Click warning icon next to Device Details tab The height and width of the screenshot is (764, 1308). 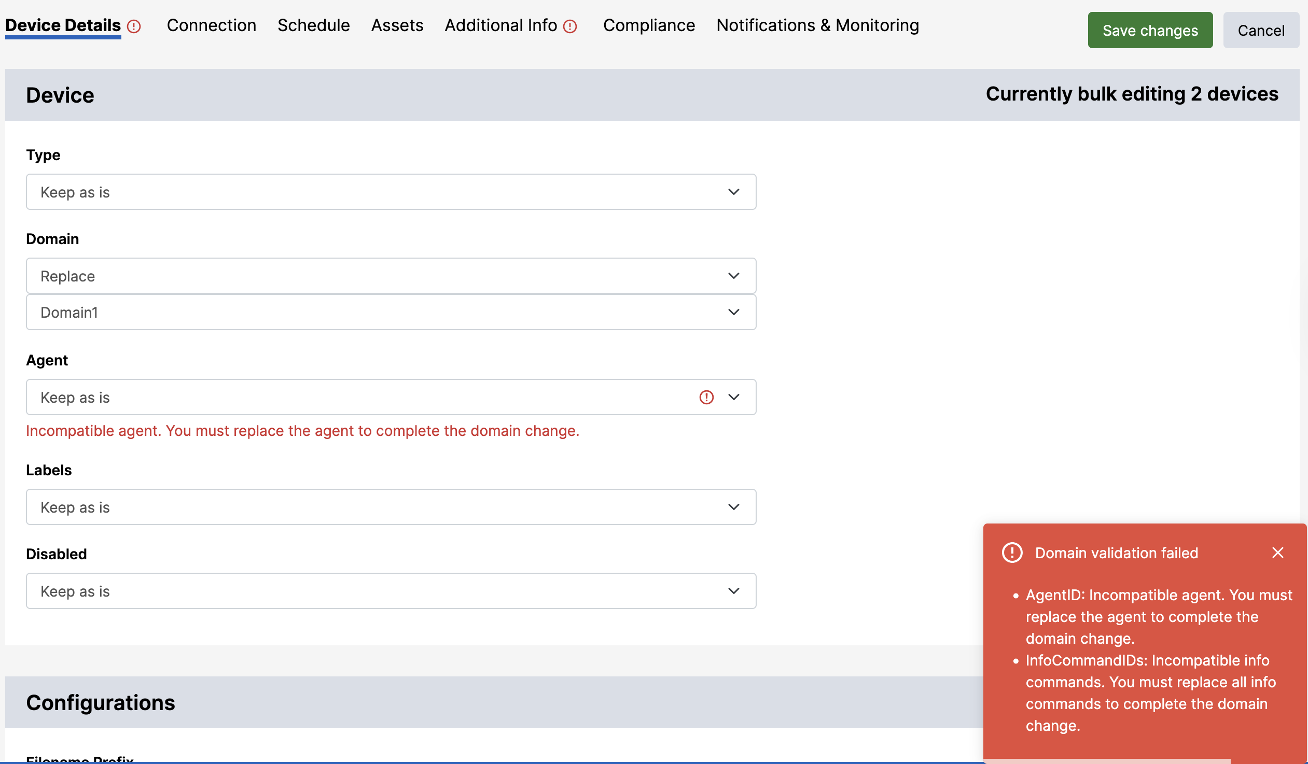134,26
